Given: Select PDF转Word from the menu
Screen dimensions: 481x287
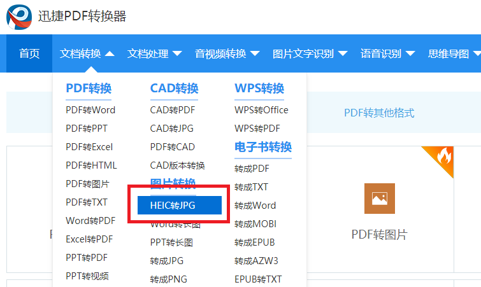Looking at the screenshot, I should point(90,110).
